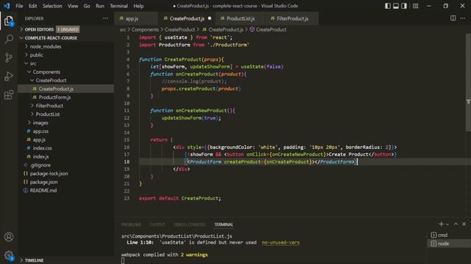The width and height of the screenshot is (471, 264).
Task: Open the Run and Debug view icon
Action: pos(9,76)
